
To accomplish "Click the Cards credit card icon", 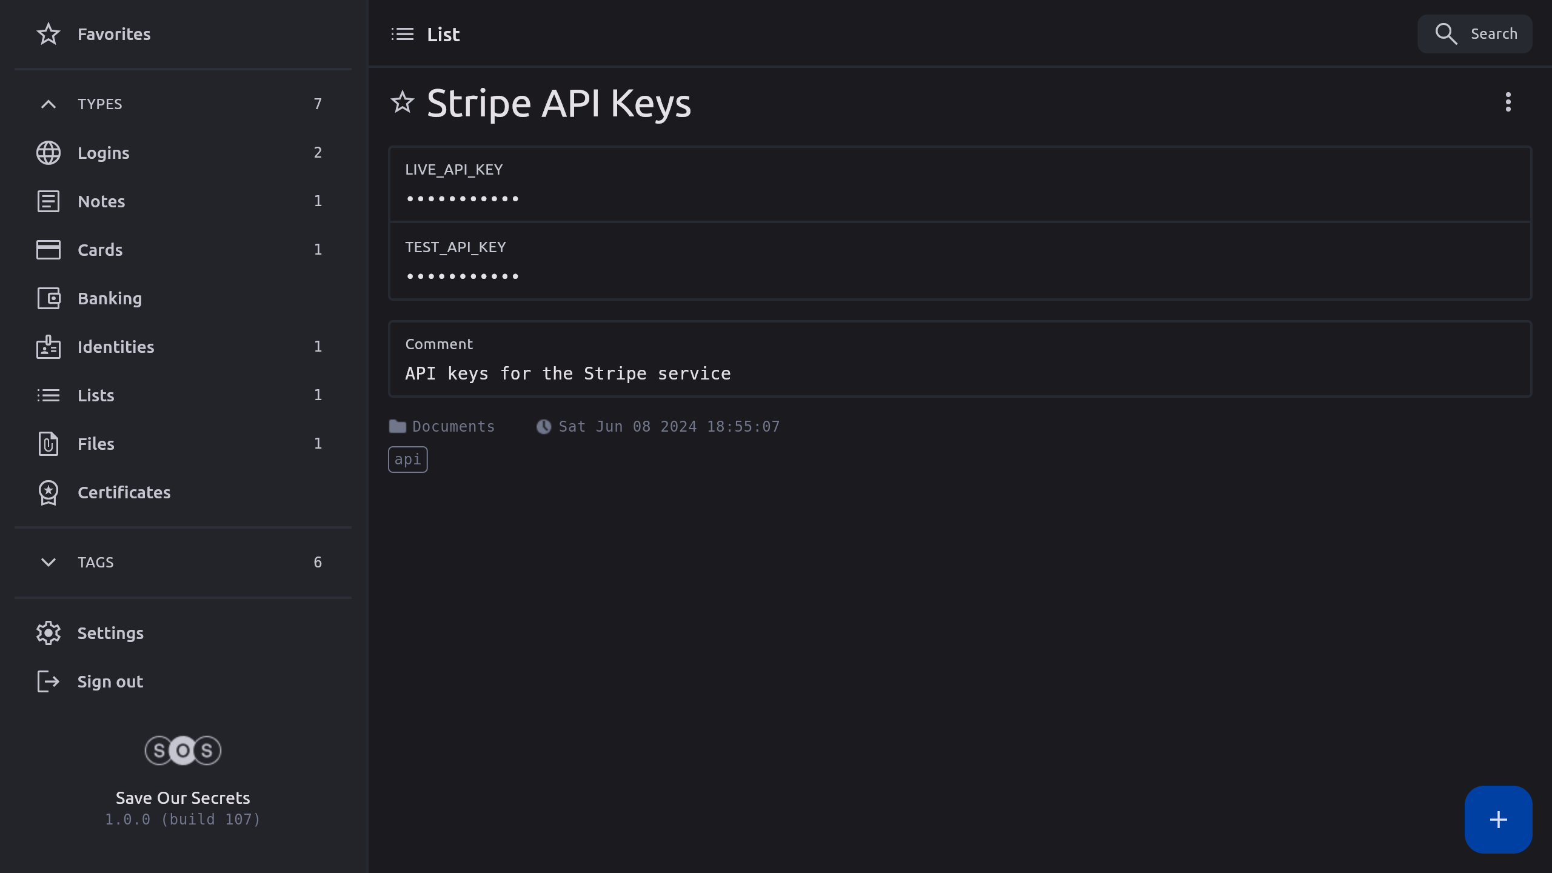I will click(x=48, y=250).
